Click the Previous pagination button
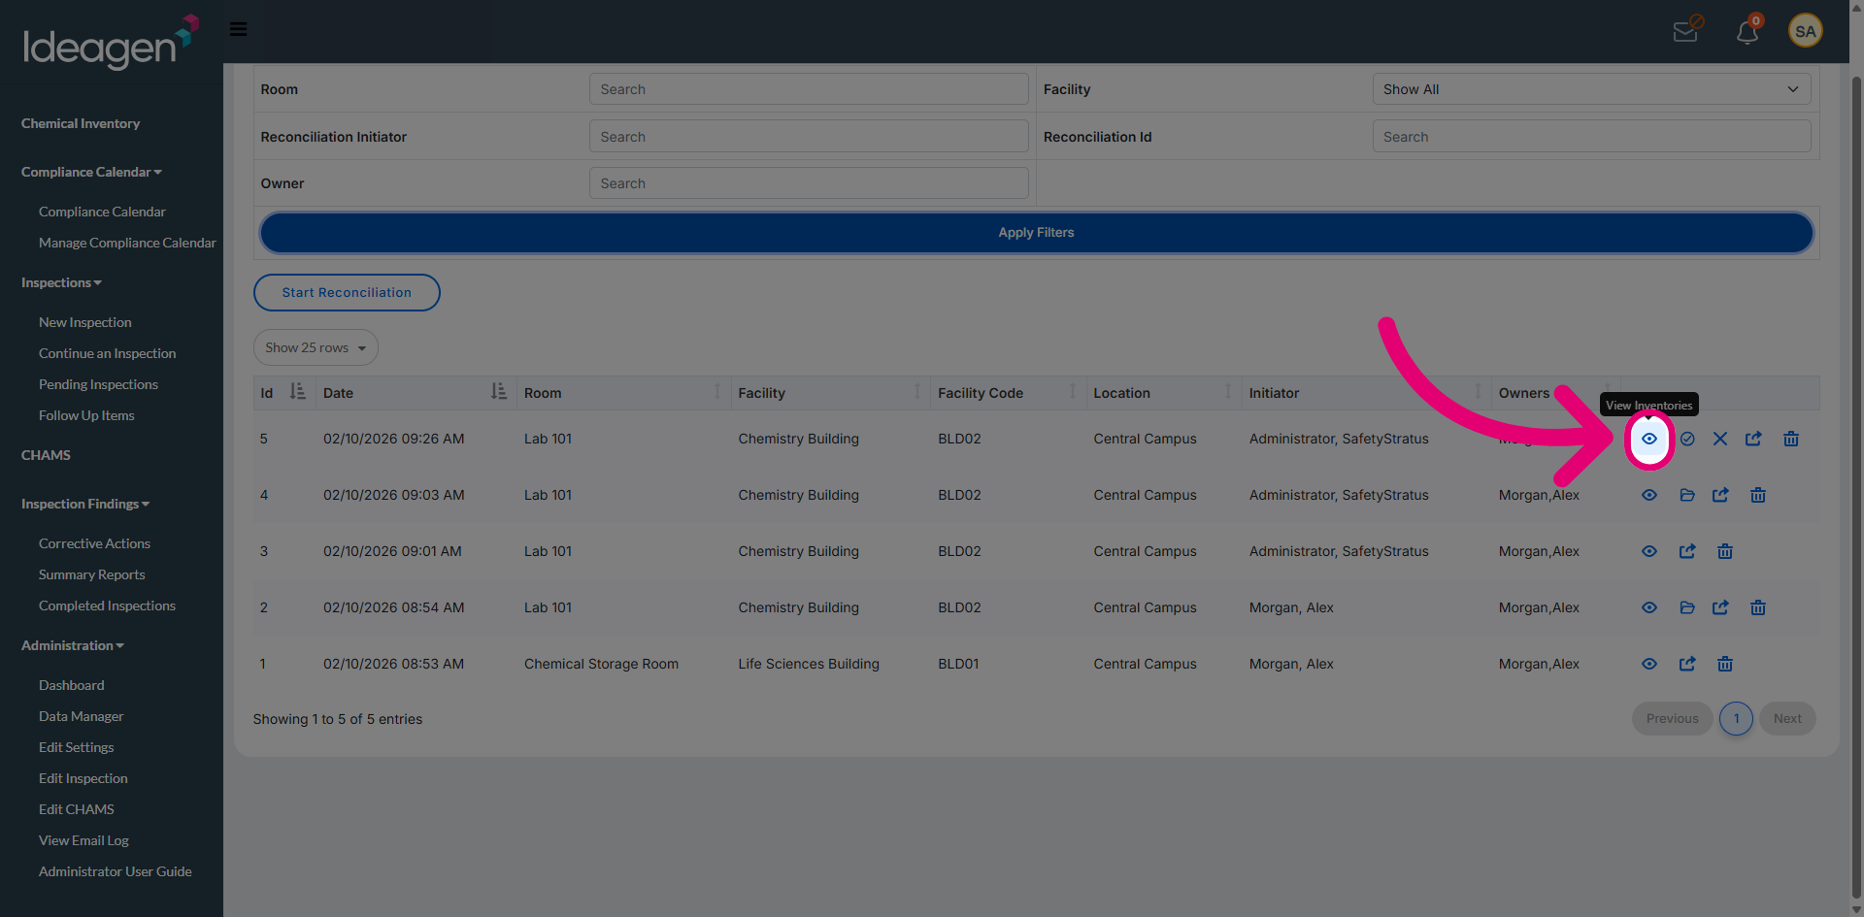This screenshot has width=1864, height=917. [x=1672, y=719]
